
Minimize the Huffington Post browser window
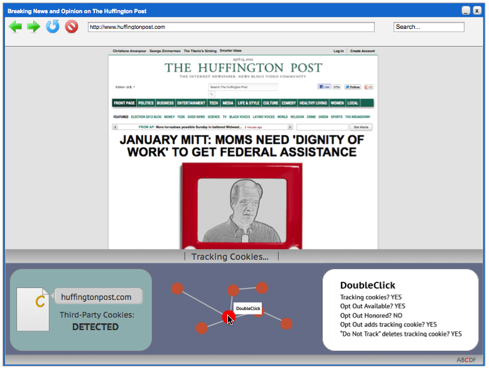466,11
